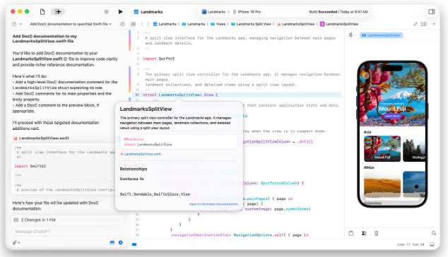Click the Views folder breadcrumb

click(x=218, y=24)
